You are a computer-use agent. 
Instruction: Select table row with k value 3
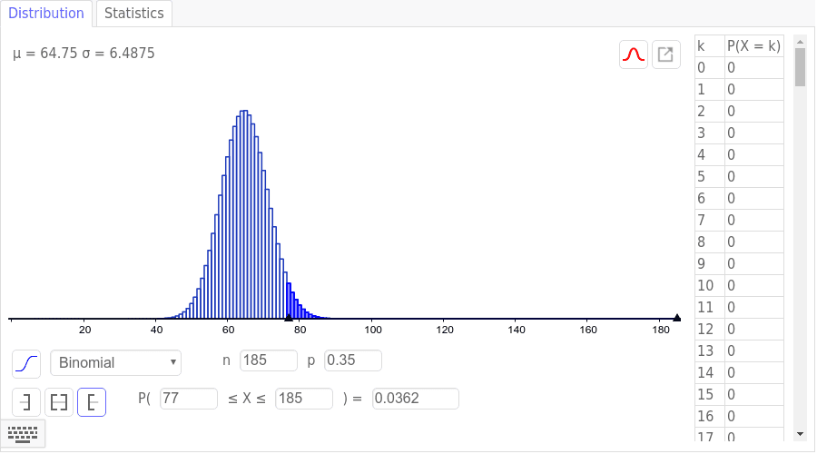click(739, 133)
